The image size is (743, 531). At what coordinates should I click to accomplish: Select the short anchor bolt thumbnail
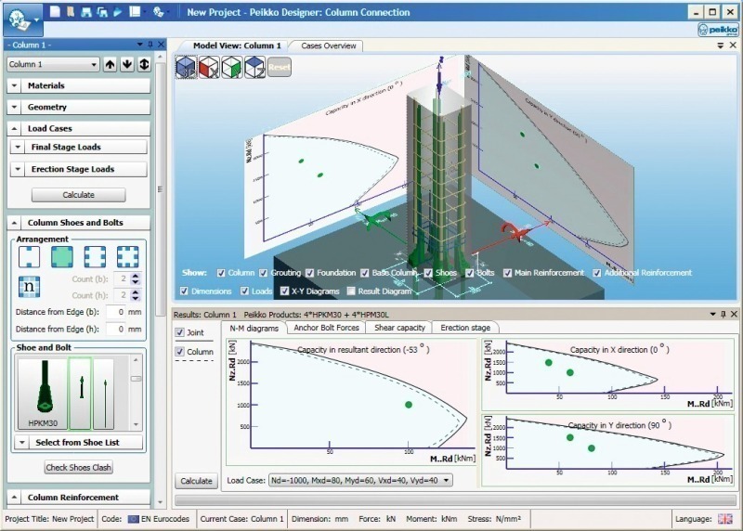click(x=80, y=394)
